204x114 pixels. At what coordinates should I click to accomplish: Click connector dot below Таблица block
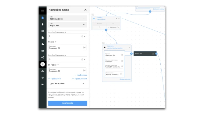click(x=106, y=30)
